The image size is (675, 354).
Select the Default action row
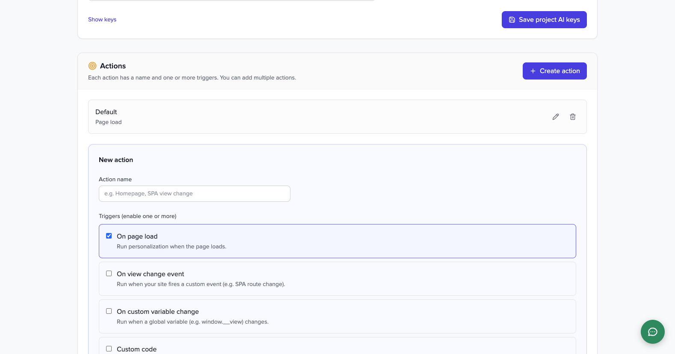pos(299,116)
